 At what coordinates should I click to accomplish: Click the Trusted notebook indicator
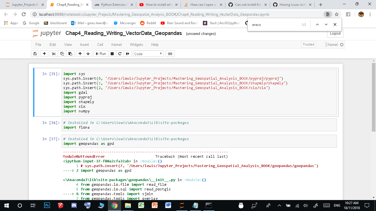click(308, 44)
